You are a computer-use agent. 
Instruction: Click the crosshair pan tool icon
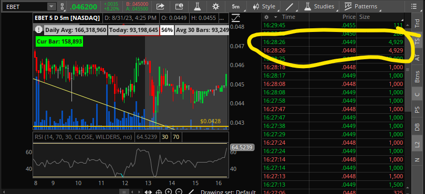pos(159,192)
